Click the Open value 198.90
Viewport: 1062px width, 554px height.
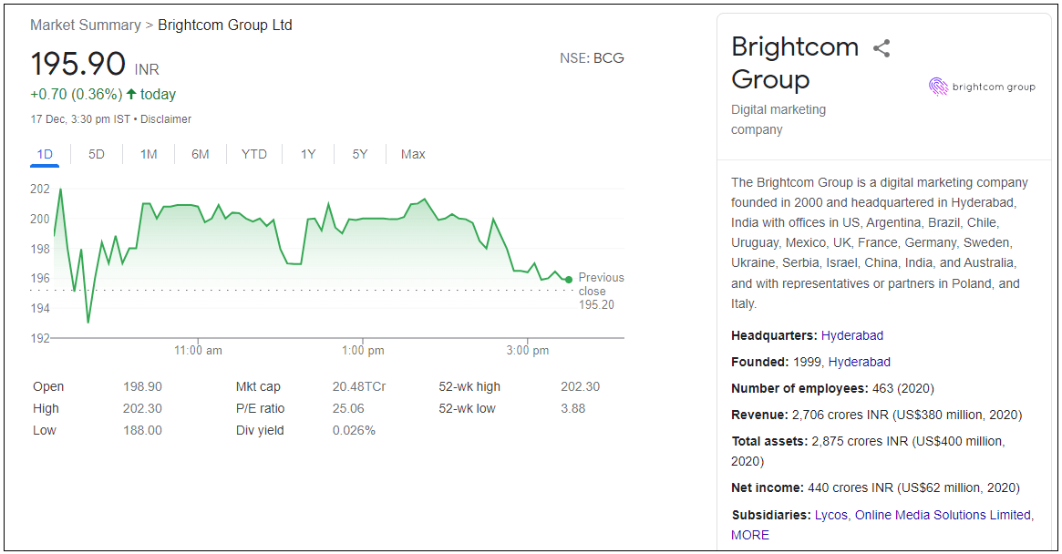click(x=142, y=386)
